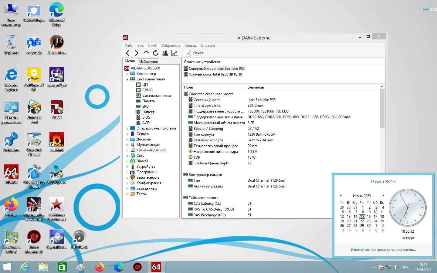Click the Июнь 2023 calendar header

coord(362,196)
